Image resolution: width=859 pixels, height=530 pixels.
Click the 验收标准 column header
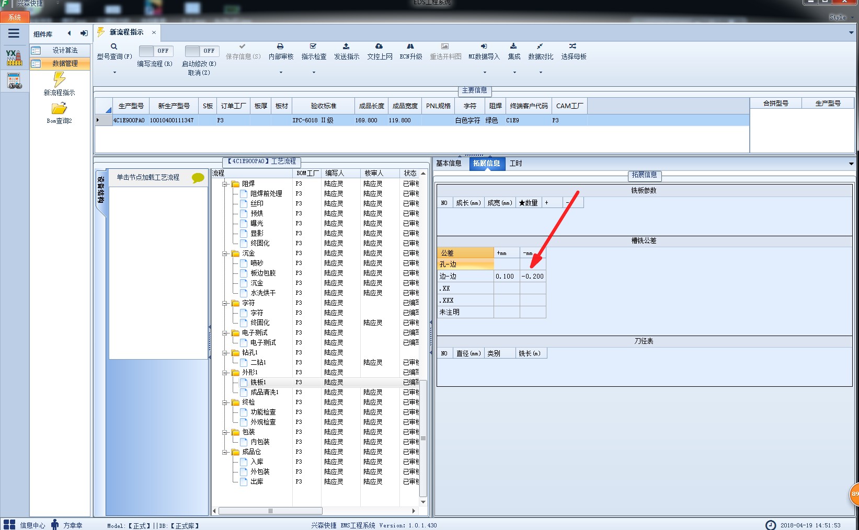(x=324, y=106)
